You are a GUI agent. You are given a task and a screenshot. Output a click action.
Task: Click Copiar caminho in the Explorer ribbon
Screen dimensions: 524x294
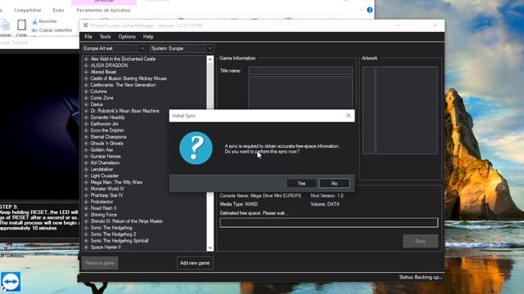click(x=52, y=30)
